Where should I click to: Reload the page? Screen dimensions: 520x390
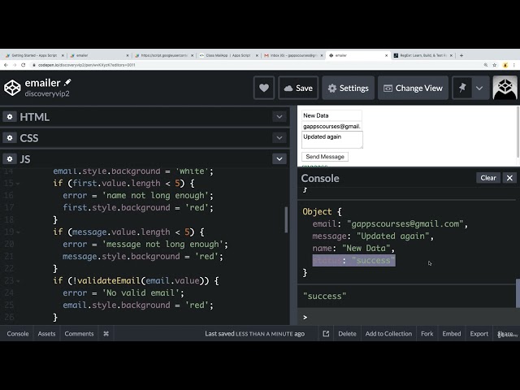point(24,65)
